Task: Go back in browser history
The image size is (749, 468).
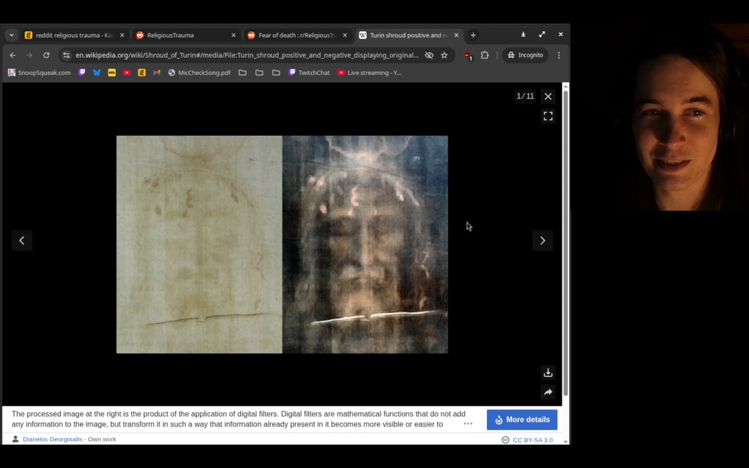Action: click(x=13, y=55)
